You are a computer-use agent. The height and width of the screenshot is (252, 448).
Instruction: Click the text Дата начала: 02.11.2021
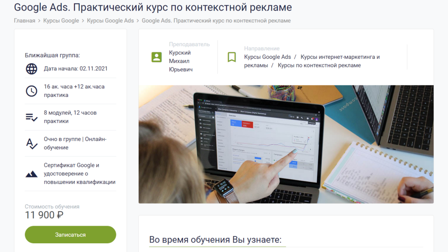tap(76, 69)
